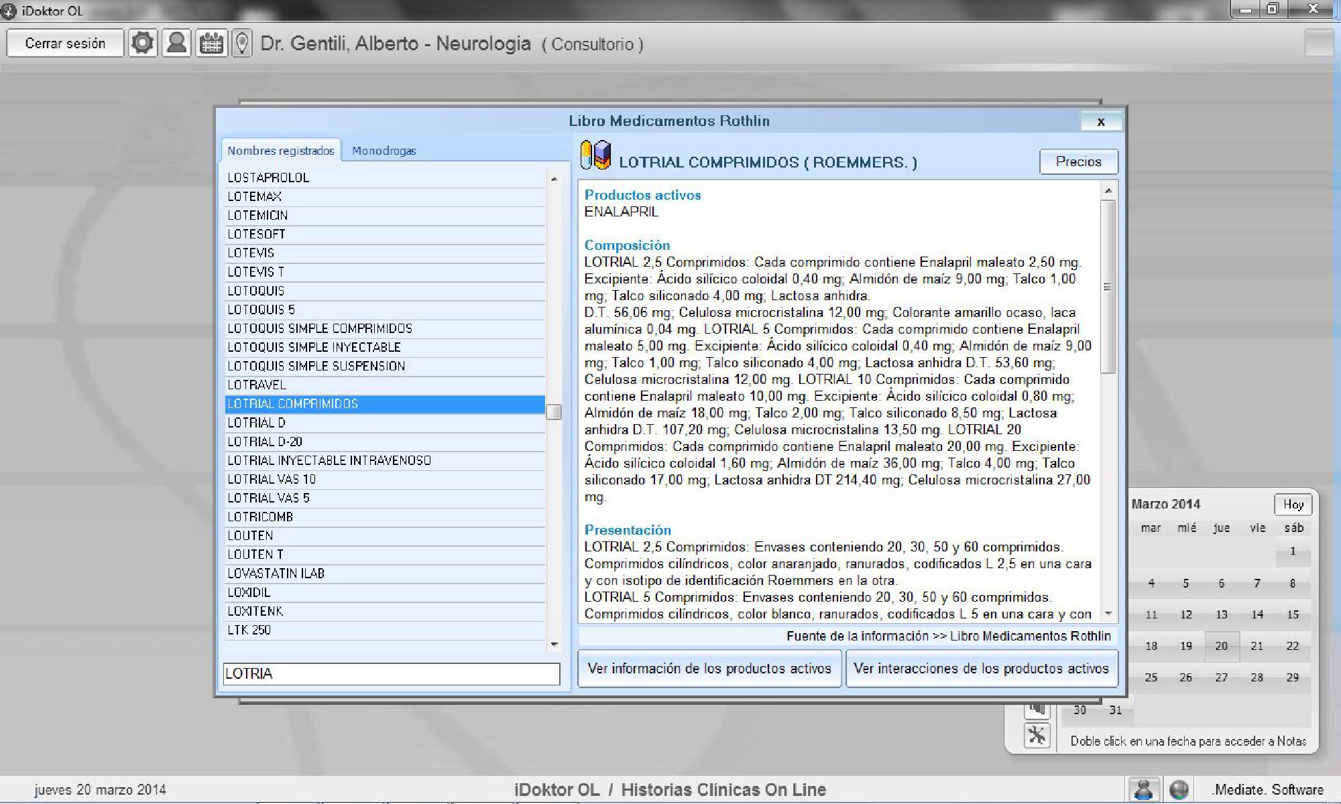Switch to the Monodrogas tab

[x=384, y=151]
